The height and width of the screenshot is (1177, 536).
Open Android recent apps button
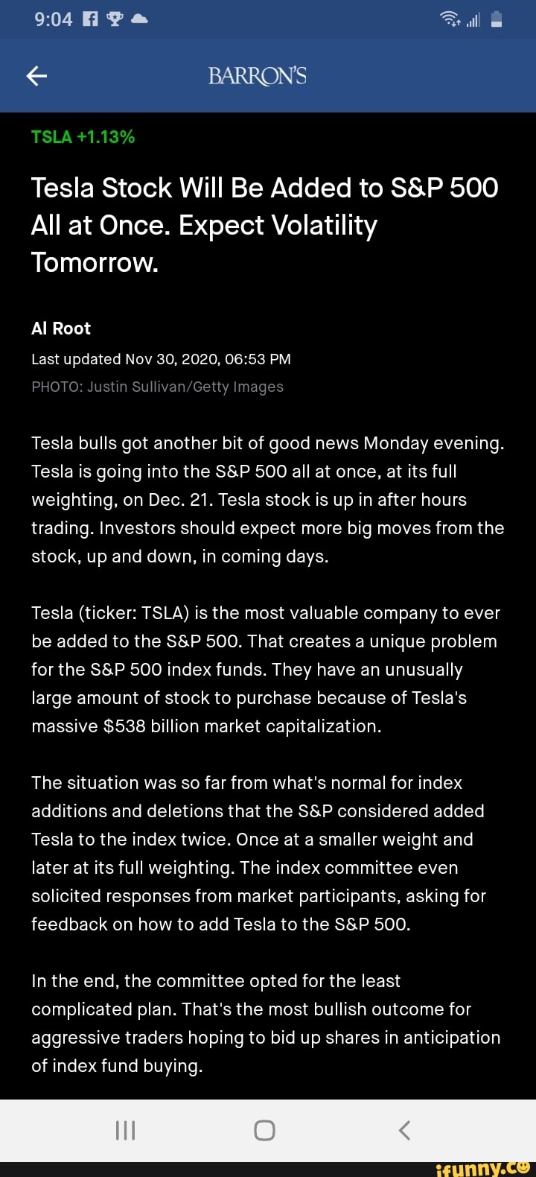coord(125,1131)
